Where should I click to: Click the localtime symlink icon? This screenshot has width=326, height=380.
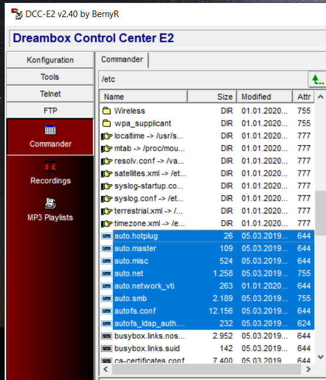click(107, 136)
